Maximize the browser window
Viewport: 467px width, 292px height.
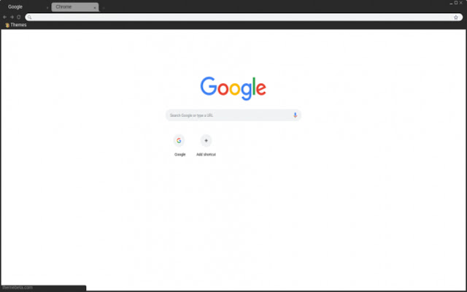point(456,3)
